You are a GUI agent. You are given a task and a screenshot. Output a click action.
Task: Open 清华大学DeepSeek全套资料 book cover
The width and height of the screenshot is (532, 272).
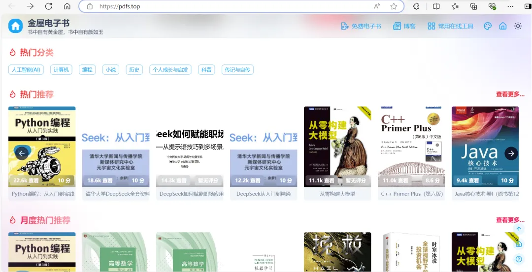pyautogui.click(x=116, y=147)
